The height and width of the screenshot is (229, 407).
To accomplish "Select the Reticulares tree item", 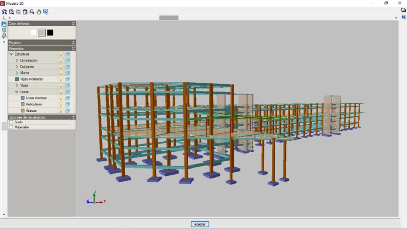I will 33,104.
